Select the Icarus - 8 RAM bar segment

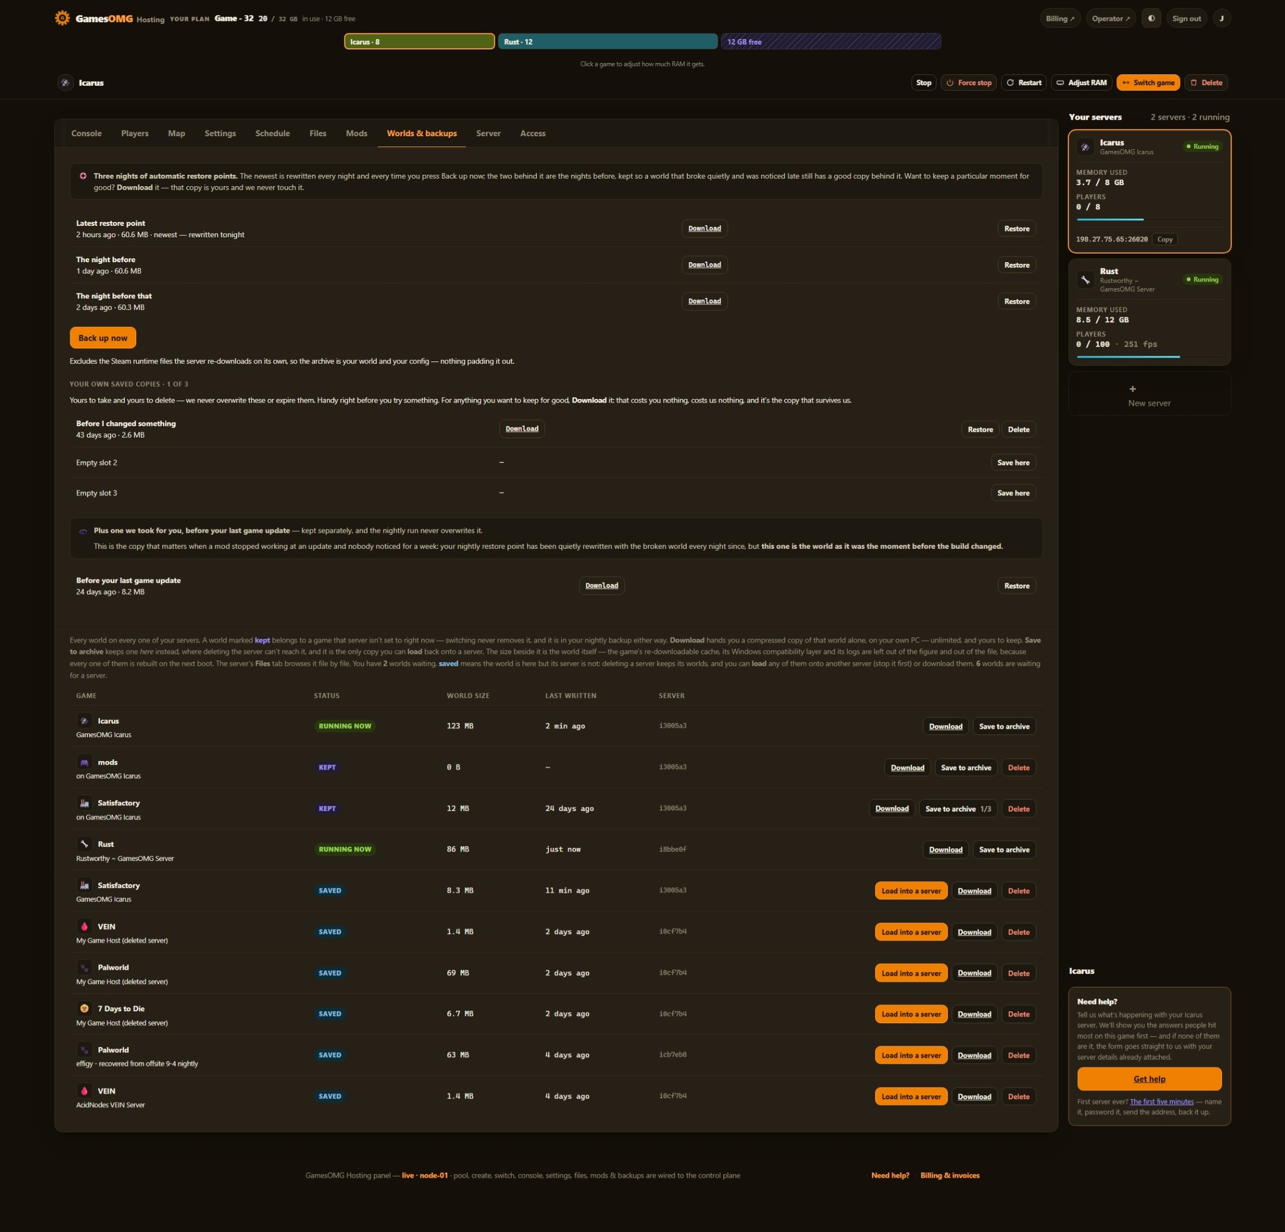point(419,41)
